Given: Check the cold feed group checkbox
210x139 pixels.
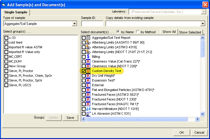Looking at the screenshot, I should pos(6,42).
